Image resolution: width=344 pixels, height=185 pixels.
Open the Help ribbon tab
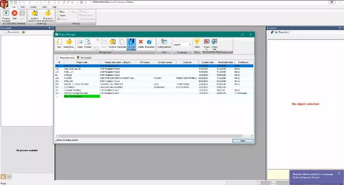coord(54,7)
